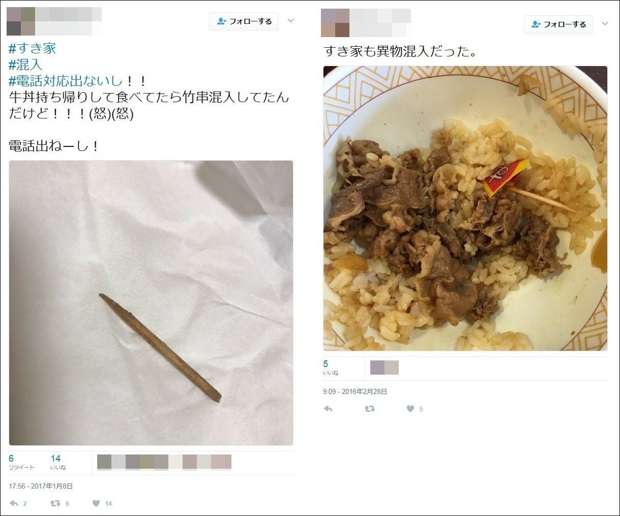
Task: Reply to the tweet dated 2016年2月28日
Action: 328,409
